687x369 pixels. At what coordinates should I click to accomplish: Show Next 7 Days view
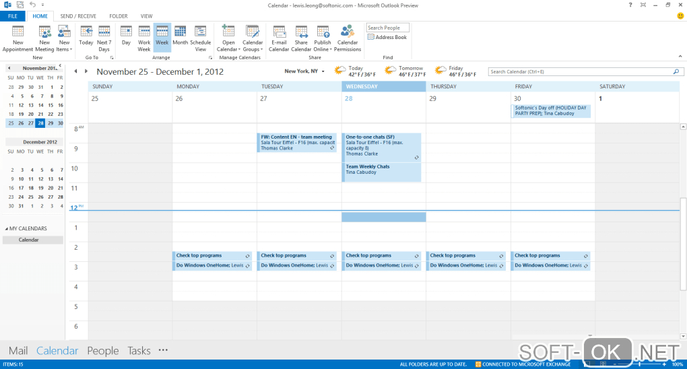[x=104, y=38]
